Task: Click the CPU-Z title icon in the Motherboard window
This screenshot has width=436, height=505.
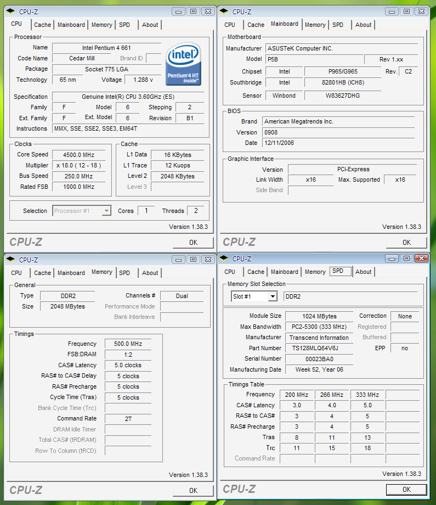Action: click(225, 12)
